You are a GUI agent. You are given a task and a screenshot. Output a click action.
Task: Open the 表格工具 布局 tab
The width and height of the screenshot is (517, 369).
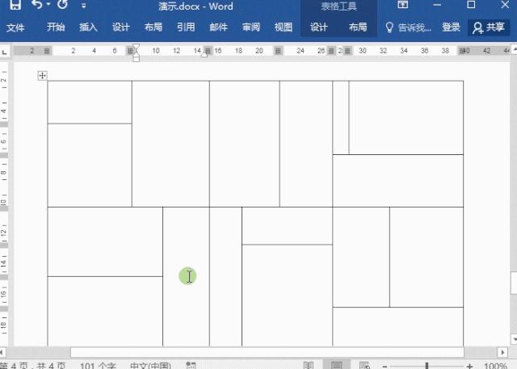[x=358, y=27]
